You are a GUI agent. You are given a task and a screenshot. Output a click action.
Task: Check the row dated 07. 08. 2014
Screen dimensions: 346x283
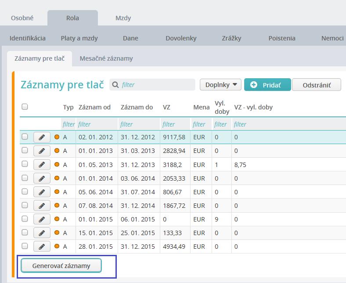pyautogui.click(x=25, y=205)
